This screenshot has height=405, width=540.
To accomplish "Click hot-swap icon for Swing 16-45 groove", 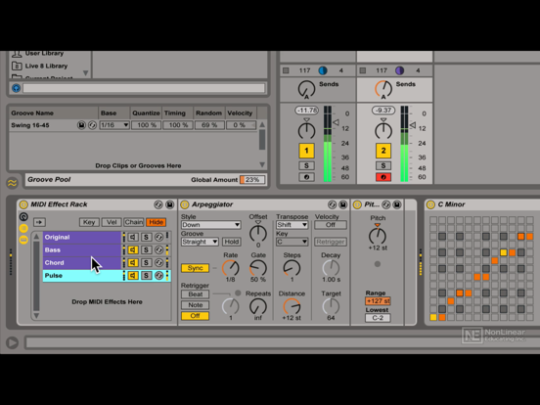I will pyautogui.click(x=92, y=125).
